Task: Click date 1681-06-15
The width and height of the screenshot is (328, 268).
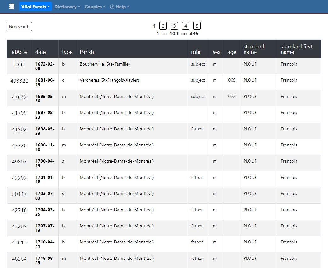Action: coord(45,83)
